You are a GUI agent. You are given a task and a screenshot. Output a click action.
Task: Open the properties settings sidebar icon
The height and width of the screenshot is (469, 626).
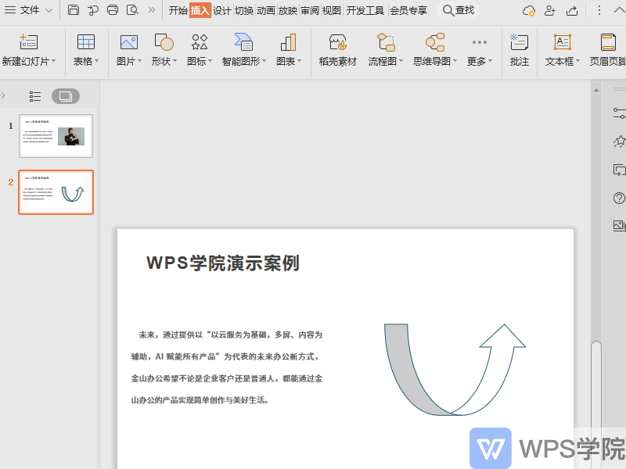(x=619, y=113)
